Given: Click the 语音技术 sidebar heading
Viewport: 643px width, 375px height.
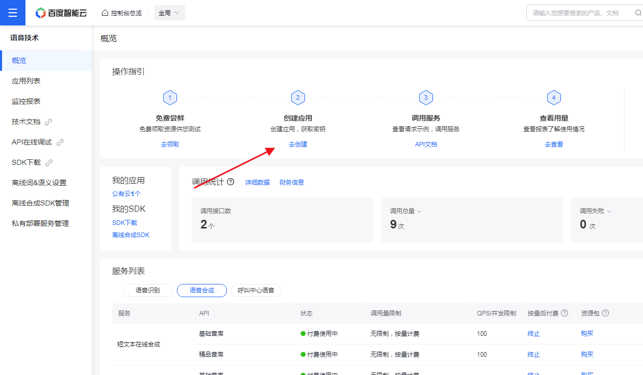Looking at the screenshot, I should coord(24,38).
